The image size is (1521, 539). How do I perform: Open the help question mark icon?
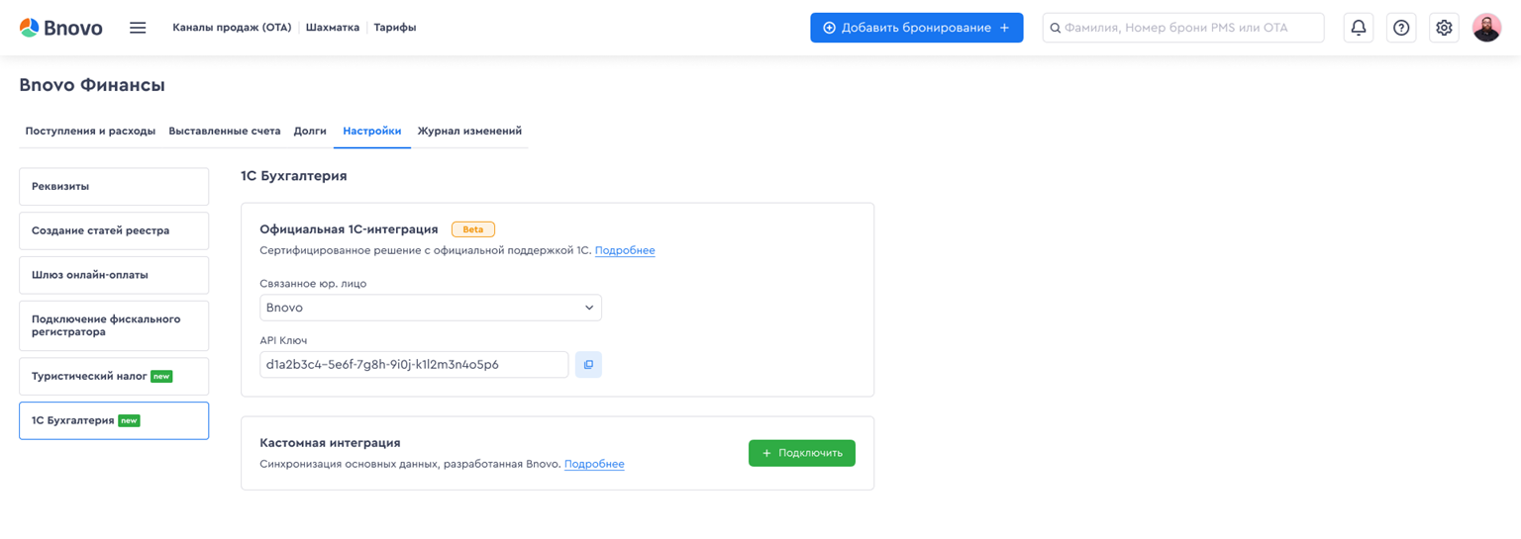click(x=1401, y=28)
